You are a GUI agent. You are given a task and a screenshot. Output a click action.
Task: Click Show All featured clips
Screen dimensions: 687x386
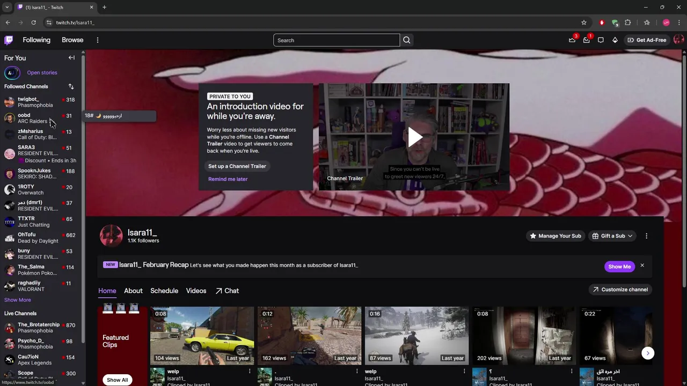click(117, 380)
